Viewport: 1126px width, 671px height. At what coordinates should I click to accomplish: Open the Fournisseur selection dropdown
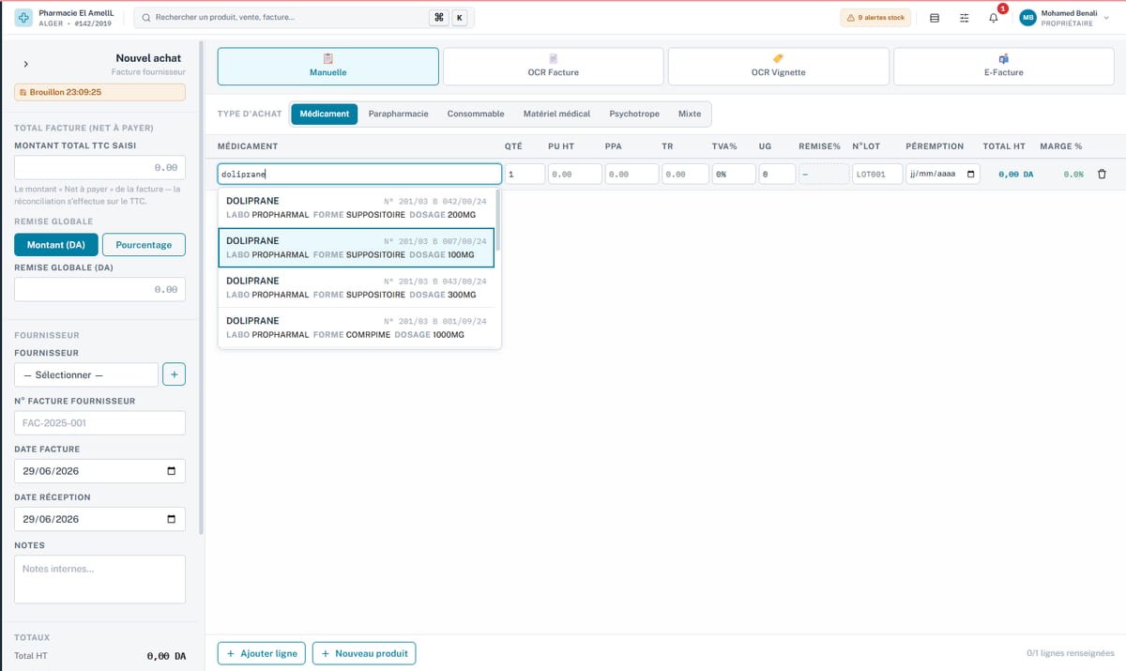[x=86, y=374]
